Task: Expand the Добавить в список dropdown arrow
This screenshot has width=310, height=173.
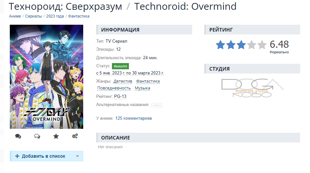Action: click(77, 156)
